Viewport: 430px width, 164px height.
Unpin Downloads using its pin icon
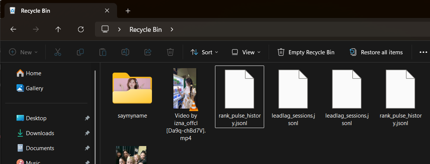point(87,133)
